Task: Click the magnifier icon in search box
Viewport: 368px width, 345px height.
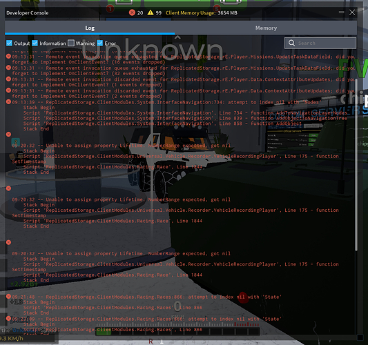Action: coord(291,43)
